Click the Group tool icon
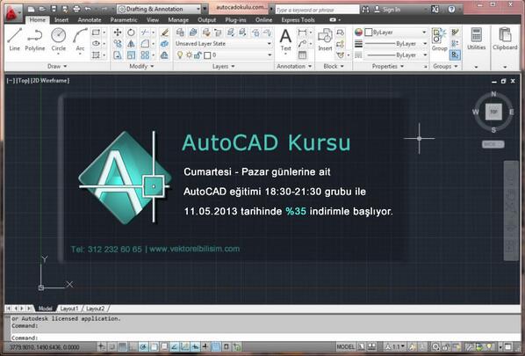 (x=439, y=40)
